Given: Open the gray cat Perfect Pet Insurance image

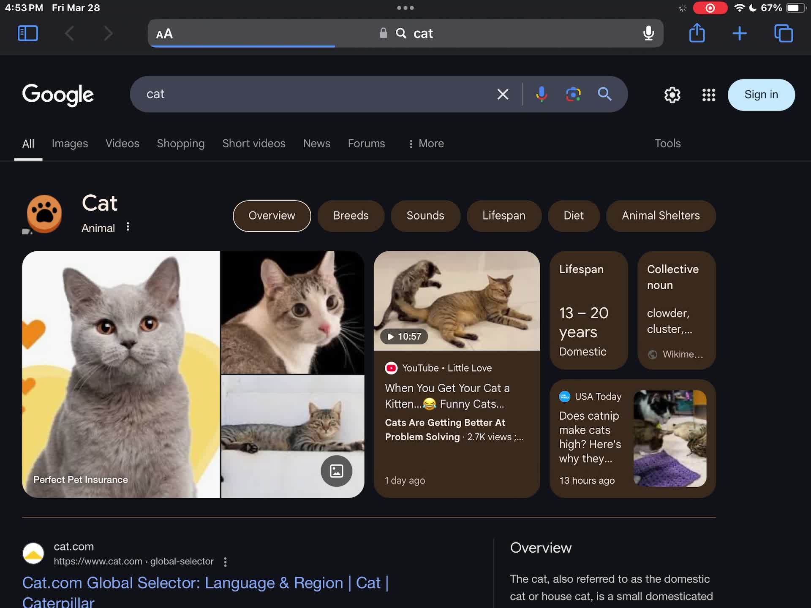Looking at the screenshot, I should 121,374.
